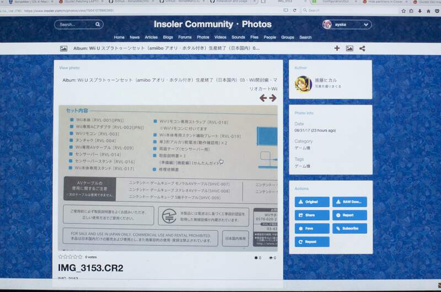441x292 pixels.
Task: Click the browser home icon
Action: (x=428, y=11)
